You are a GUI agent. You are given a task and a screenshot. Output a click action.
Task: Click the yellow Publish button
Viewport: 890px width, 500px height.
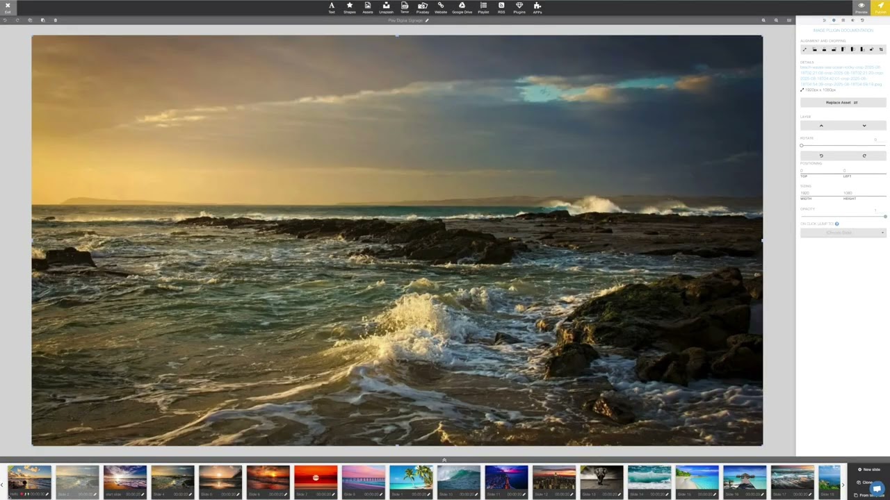click(880, 8)
